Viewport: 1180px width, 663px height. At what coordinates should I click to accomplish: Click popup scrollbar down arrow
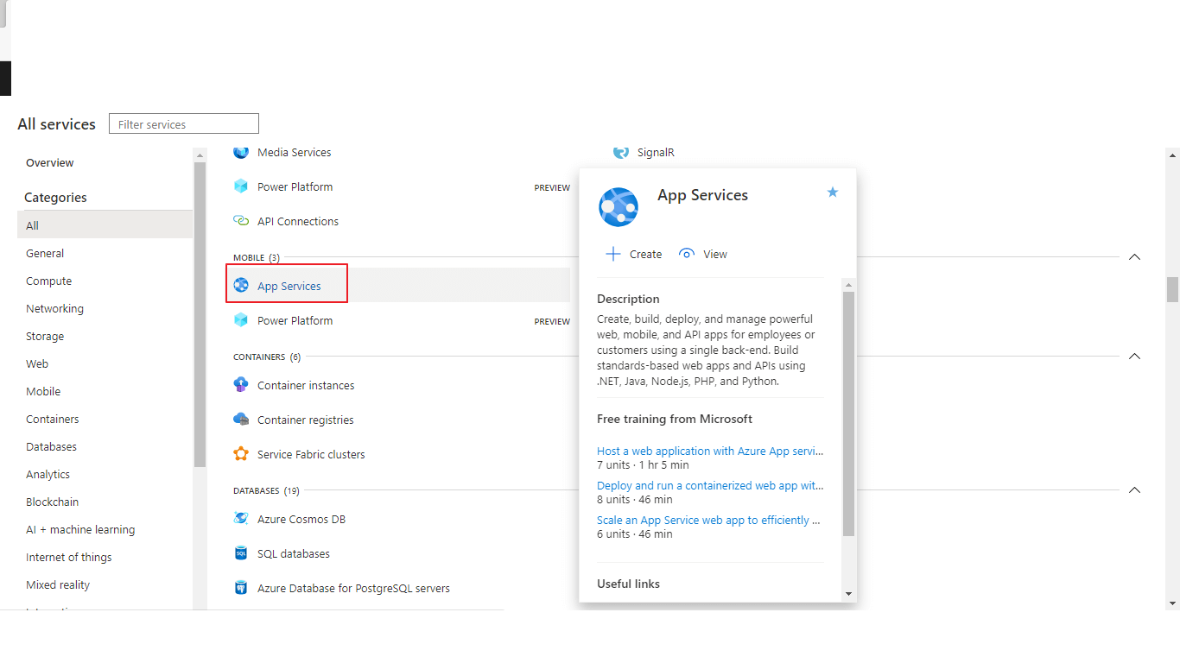[x=848, y=593]
